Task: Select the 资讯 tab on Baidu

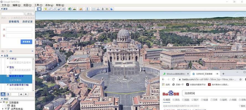Action: click(x=176, y=100)
